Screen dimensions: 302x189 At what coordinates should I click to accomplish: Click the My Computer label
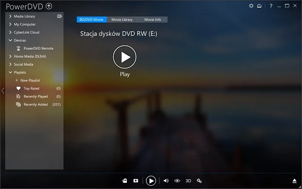[x=25, y=25]
